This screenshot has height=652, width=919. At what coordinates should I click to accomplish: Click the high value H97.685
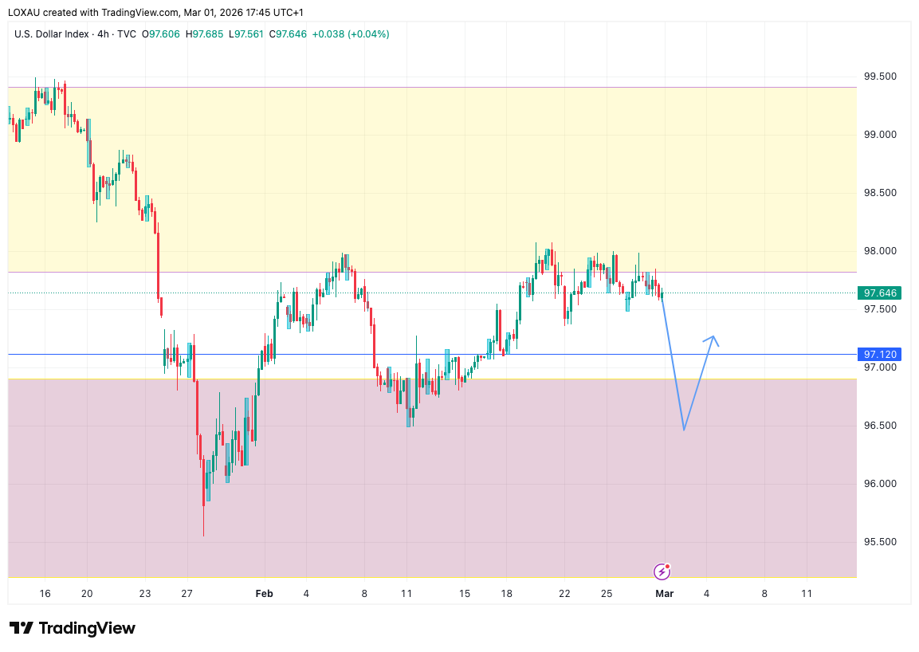click(205, 34)
